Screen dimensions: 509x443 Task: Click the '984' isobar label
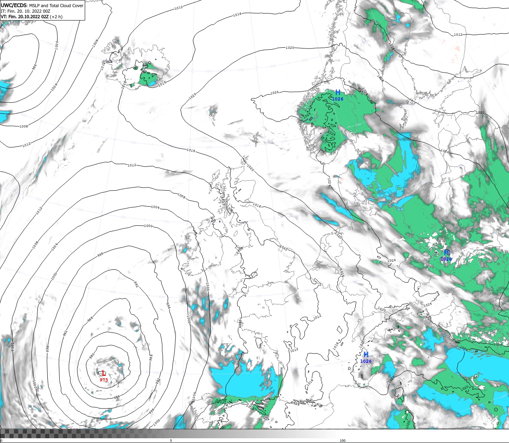coord(117,397)
